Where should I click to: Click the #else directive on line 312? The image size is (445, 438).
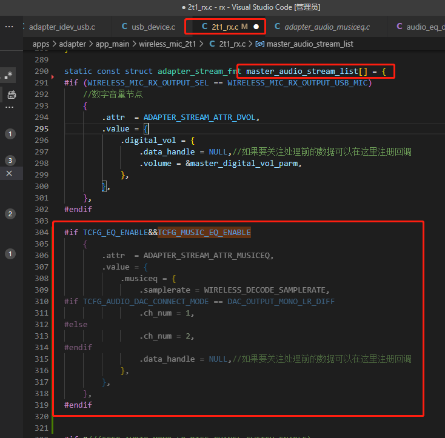tap(76, 325)
